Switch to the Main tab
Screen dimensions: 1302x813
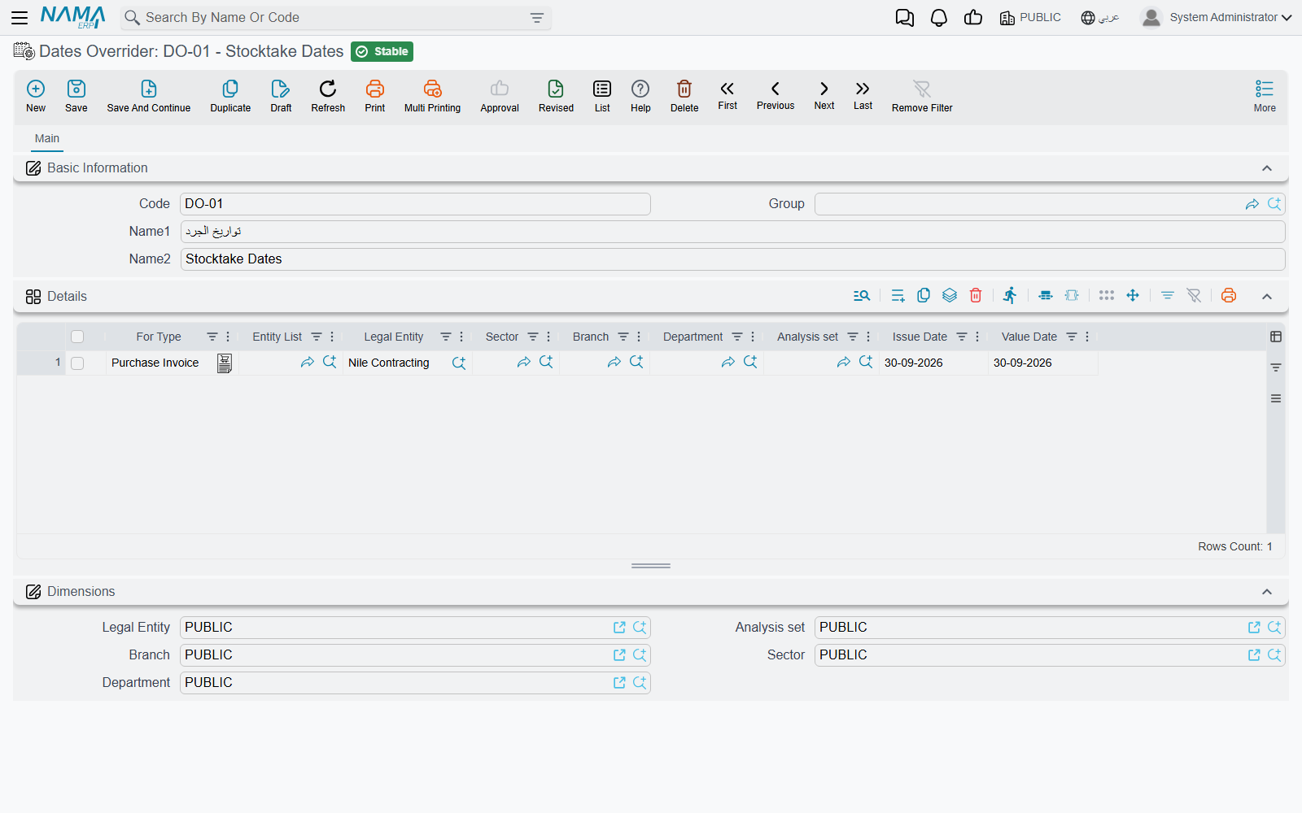[47, 139]
